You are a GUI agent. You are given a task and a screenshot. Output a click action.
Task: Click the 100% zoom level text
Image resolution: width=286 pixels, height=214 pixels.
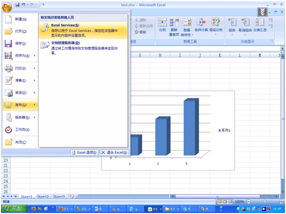(239, 202)
